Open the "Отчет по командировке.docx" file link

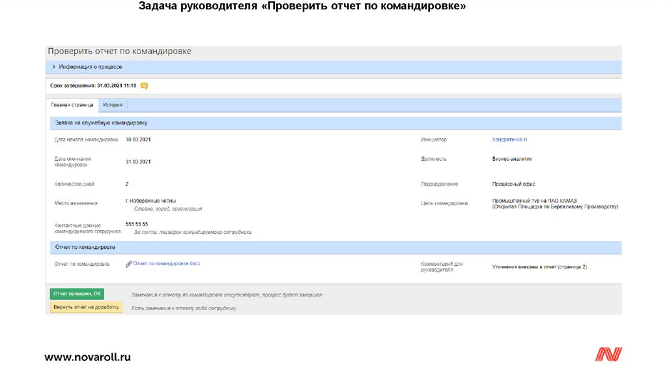click(166, 264)
